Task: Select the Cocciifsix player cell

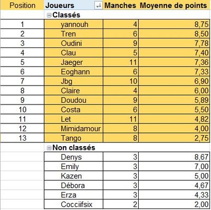Action: pyautogui.click(x=73, y=204)
